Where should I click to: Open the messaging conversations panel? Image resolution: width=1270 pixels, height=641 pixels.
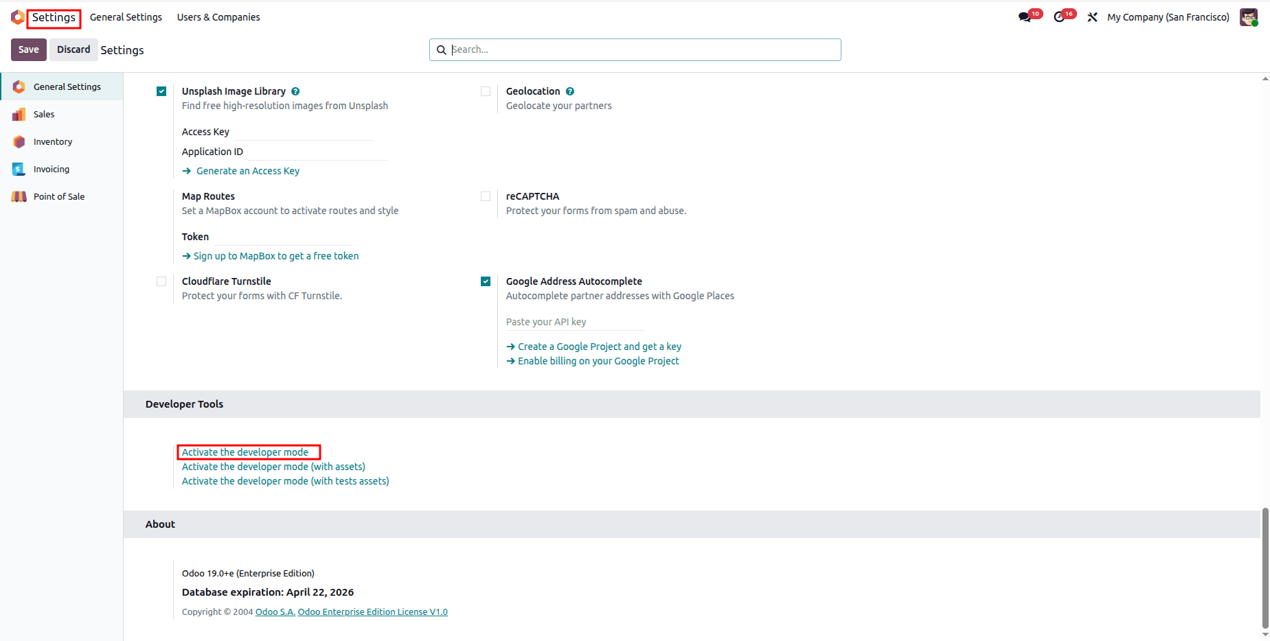coord(1024,16)
